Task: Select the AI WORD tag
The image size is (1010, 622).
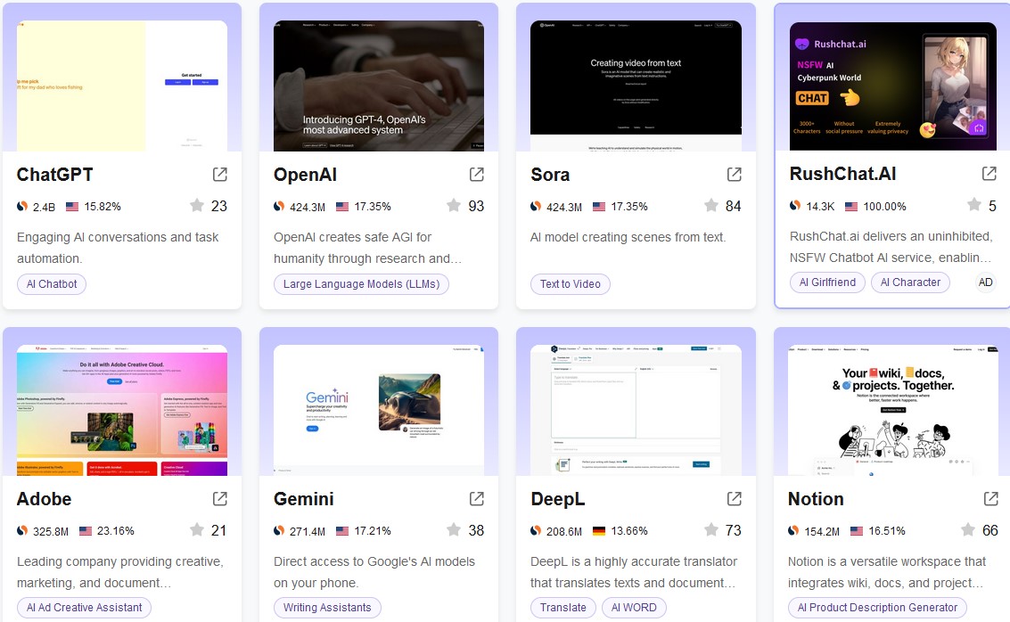Action: [634, 607]
